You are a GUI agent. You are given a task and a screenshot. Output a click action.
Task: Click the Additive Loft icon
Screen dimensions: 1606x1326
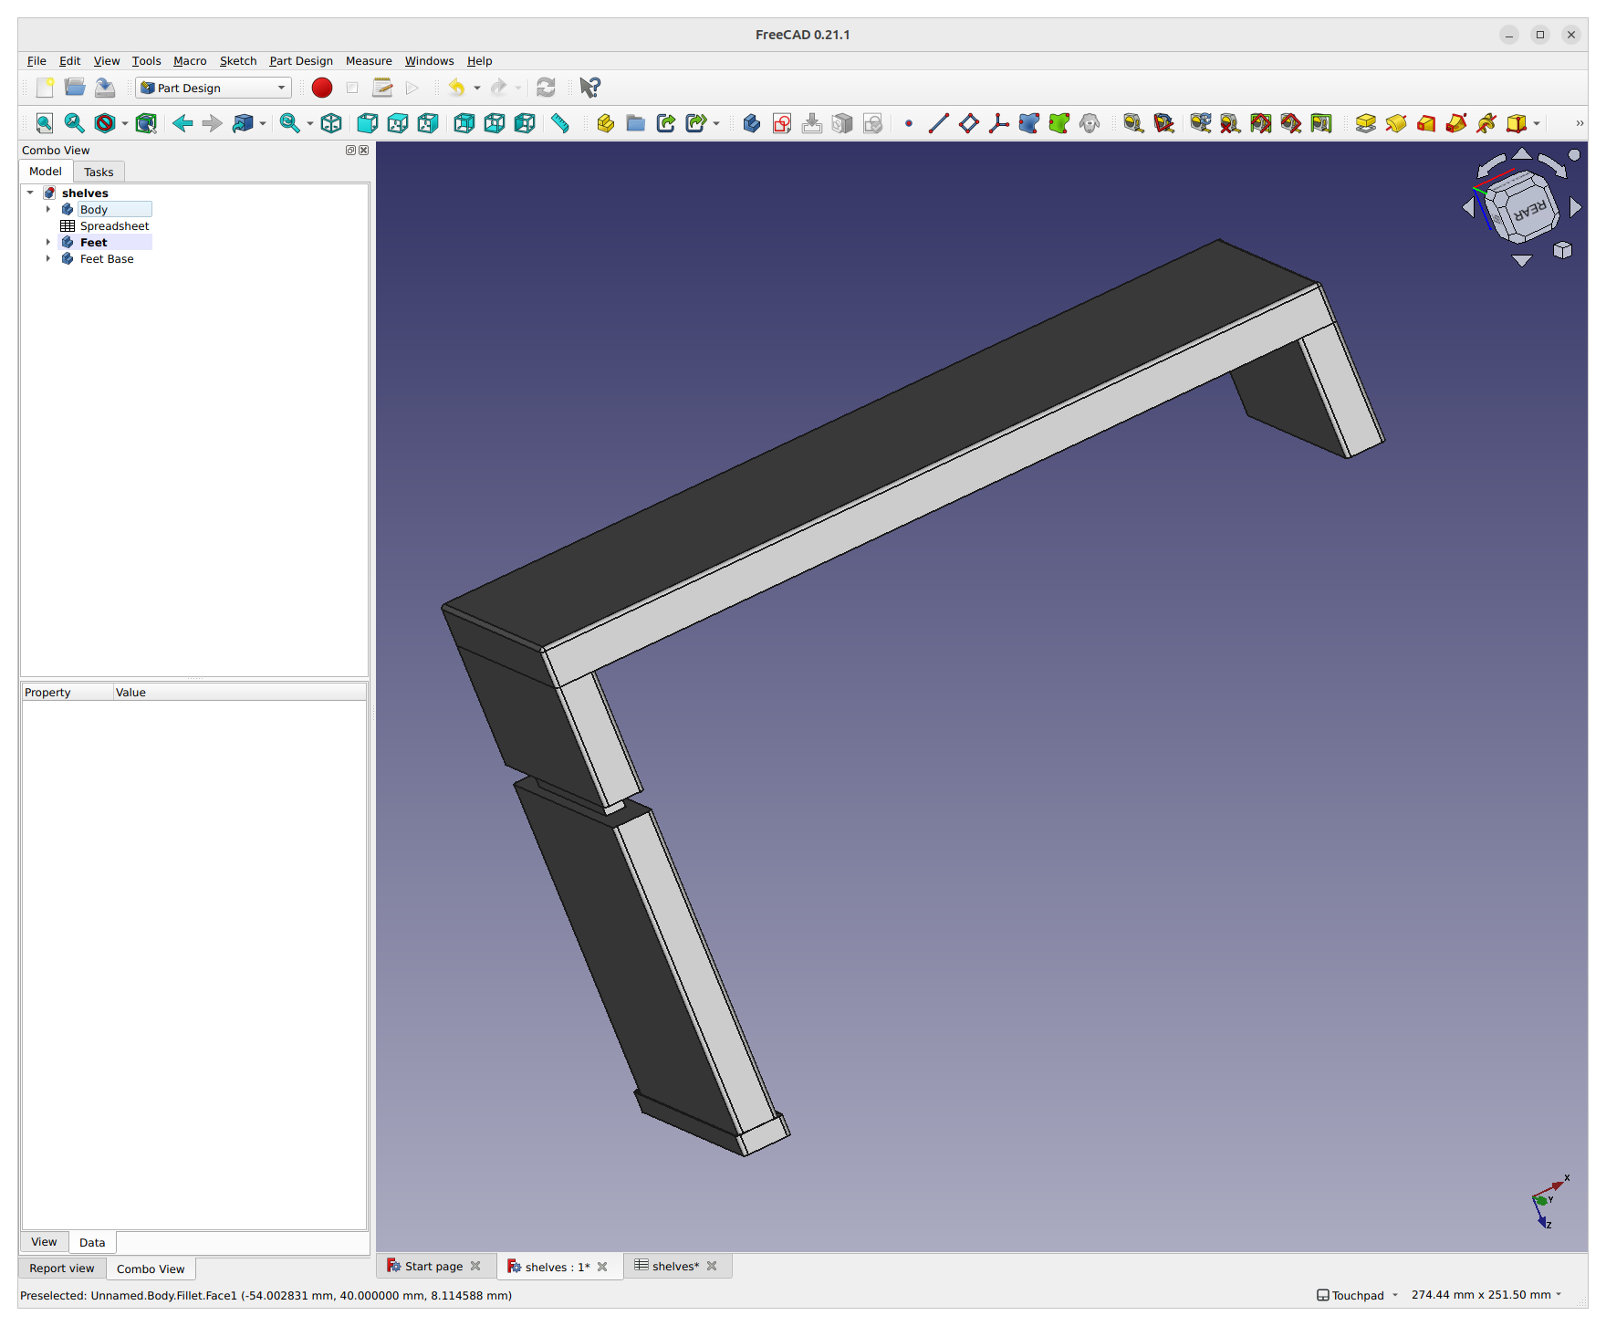click(x=1426, y=123)
